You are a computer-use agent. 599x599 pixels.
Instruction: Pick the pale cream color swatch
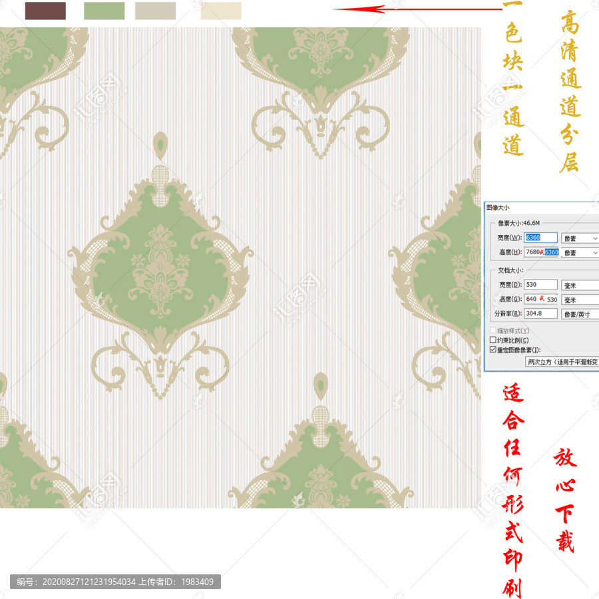(x=221, y=11)
